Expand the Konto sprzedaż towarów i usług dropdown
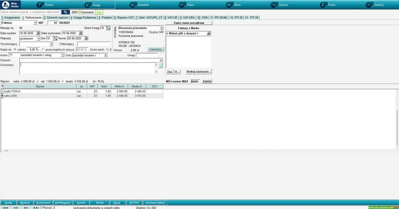399x209 pixels. (62, 55)
